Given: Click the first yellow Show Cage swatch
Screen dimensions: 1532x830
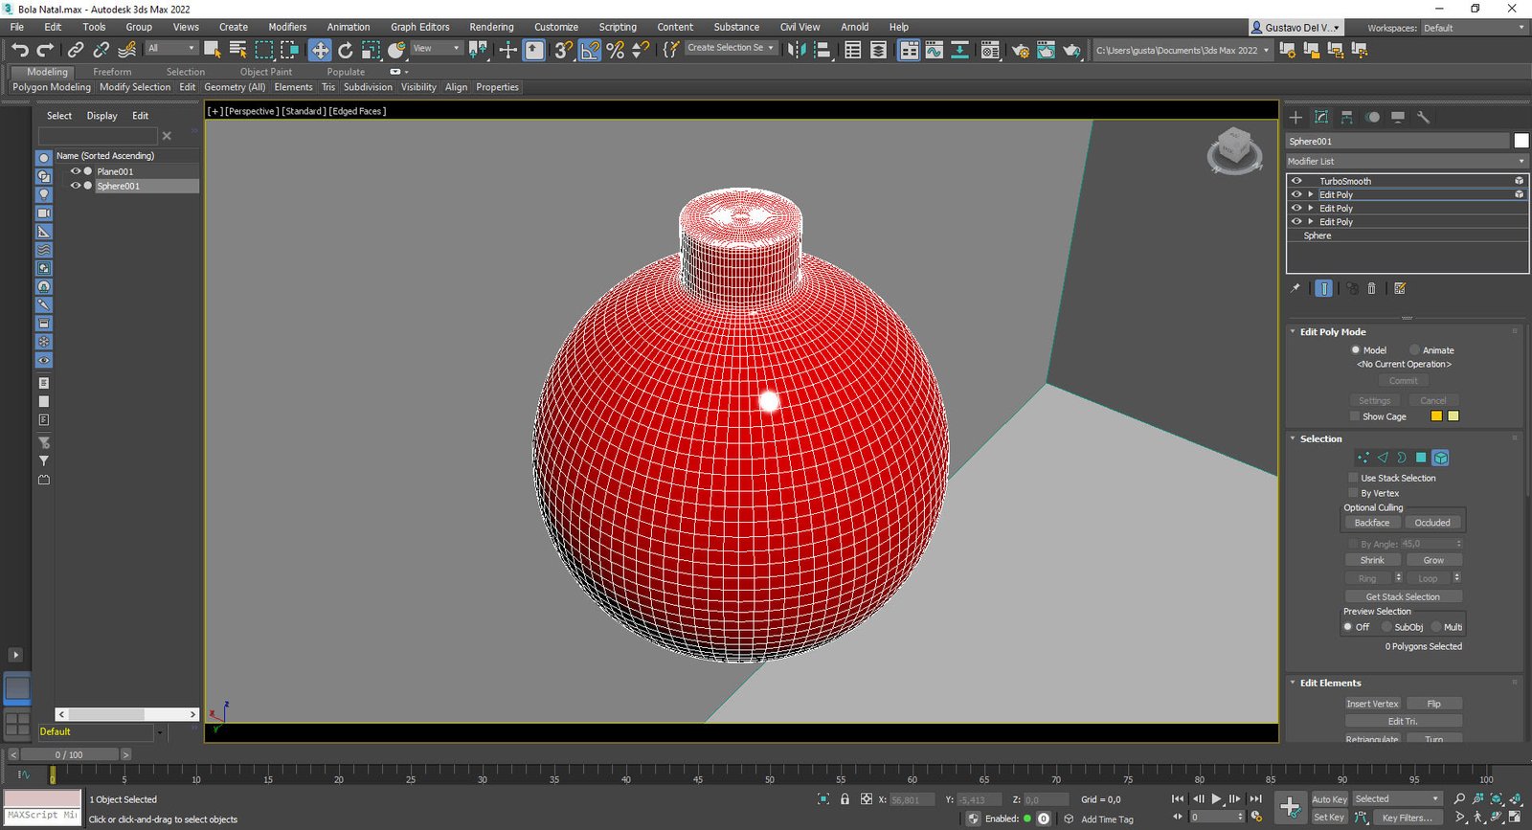Looking at the screenshot, I should [x=1436, y=416].
